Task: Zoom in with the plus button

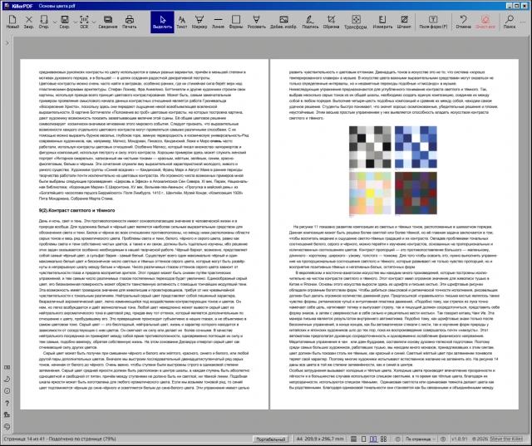Action: tap(443, 439)
